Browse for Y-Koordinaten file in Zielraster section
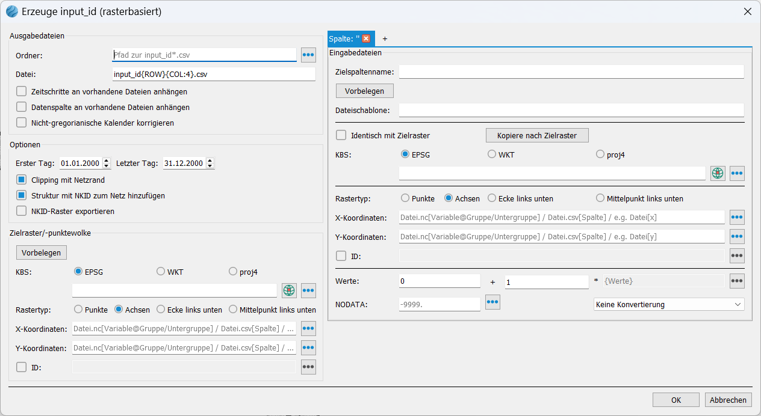761x416 pixels. coord(308,347)
